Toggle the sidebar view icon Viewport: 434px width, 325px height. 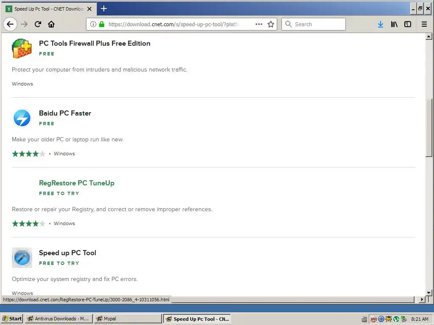pos(408,24)
